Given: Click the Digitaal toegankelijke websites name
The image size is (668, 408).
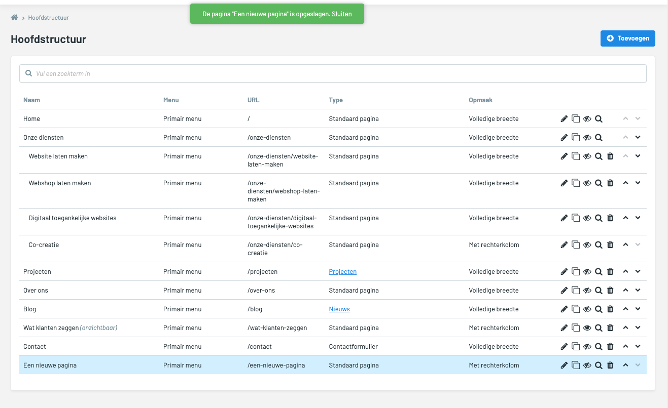Looking at the screenshot, I should [73, 218].
